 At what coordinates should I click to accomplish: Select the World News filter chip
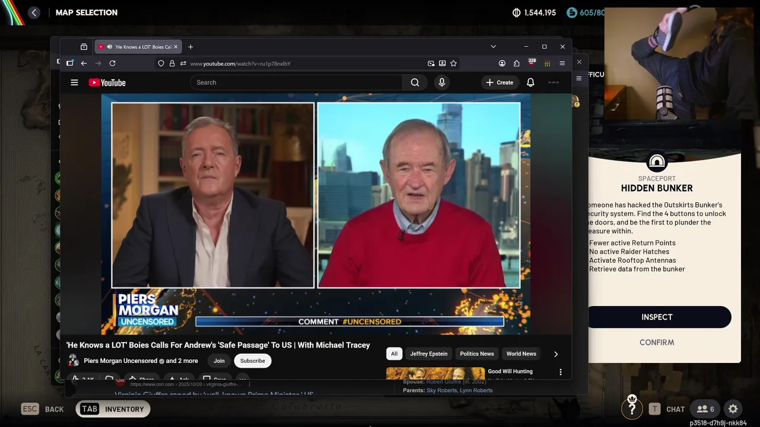click(521, 354)
